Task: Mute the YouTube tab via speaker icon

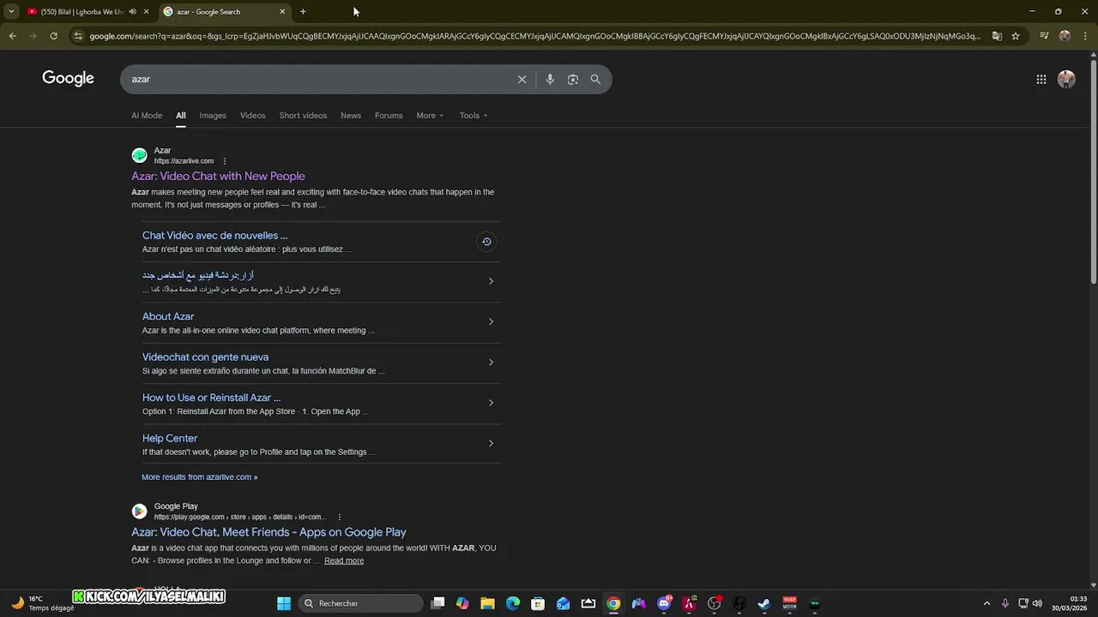Action: coord(132,11)
